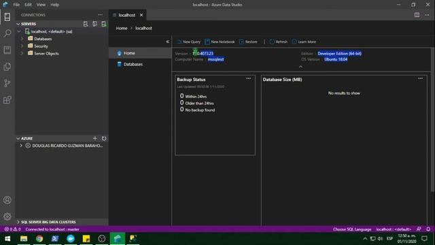
Task: Expand the Security folder
Action: (22, 46)
